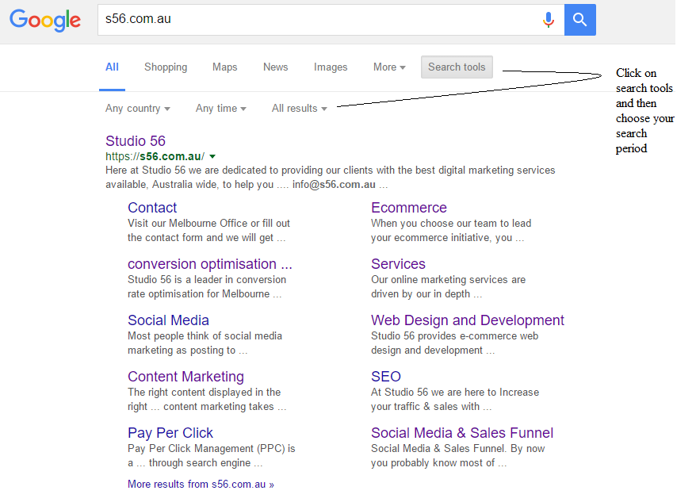
Task: Open the Any country dropdown
Action: coord(137,109)
